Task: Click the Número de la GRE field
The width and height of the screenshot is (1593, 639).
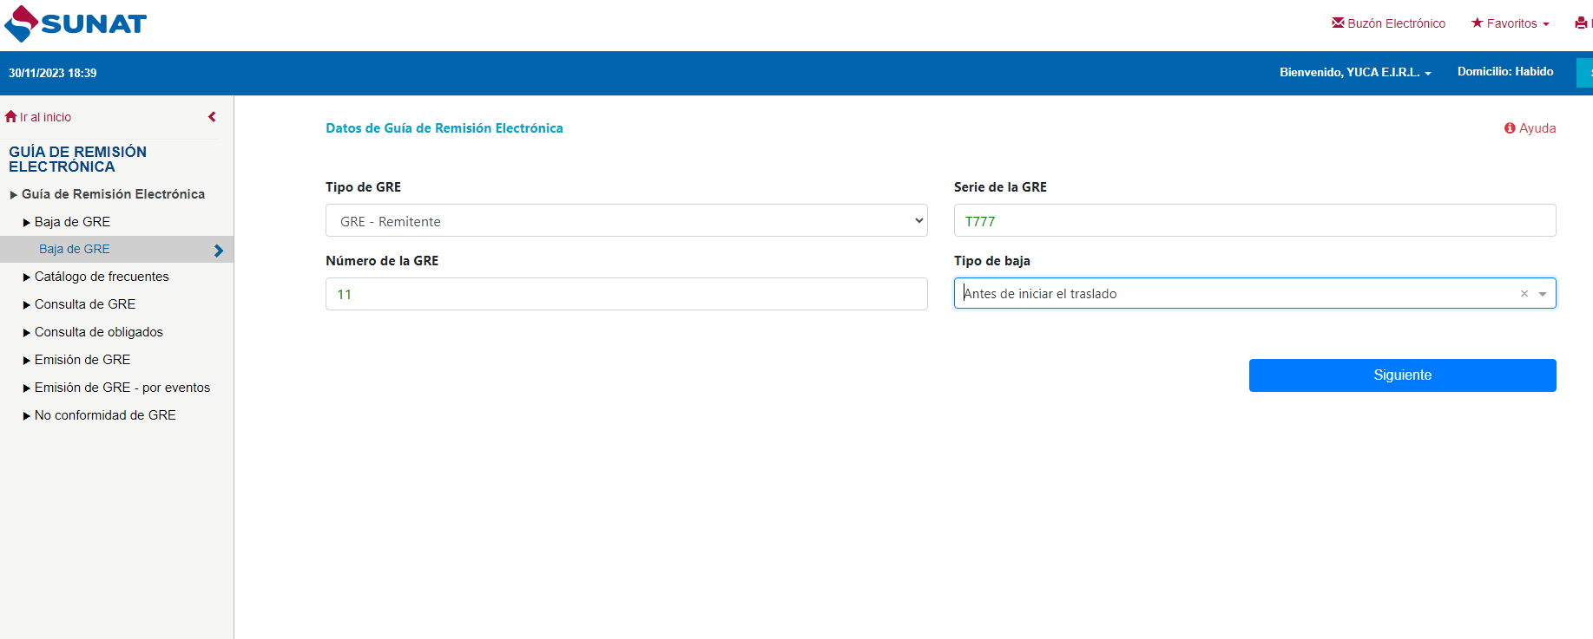Action: 626,295
